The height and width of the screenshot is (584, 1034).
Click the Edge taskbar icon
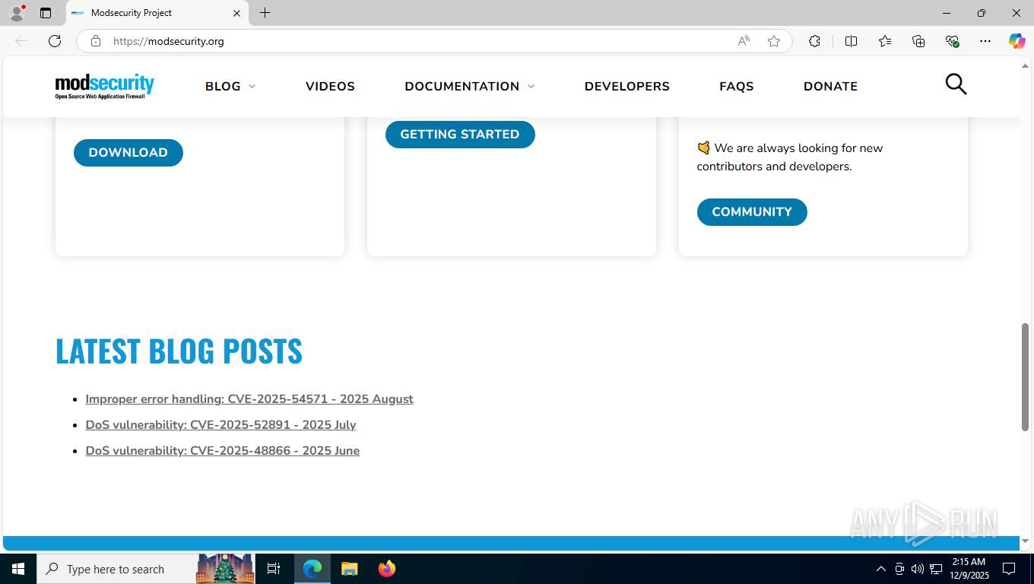click(x=312, y=569)
